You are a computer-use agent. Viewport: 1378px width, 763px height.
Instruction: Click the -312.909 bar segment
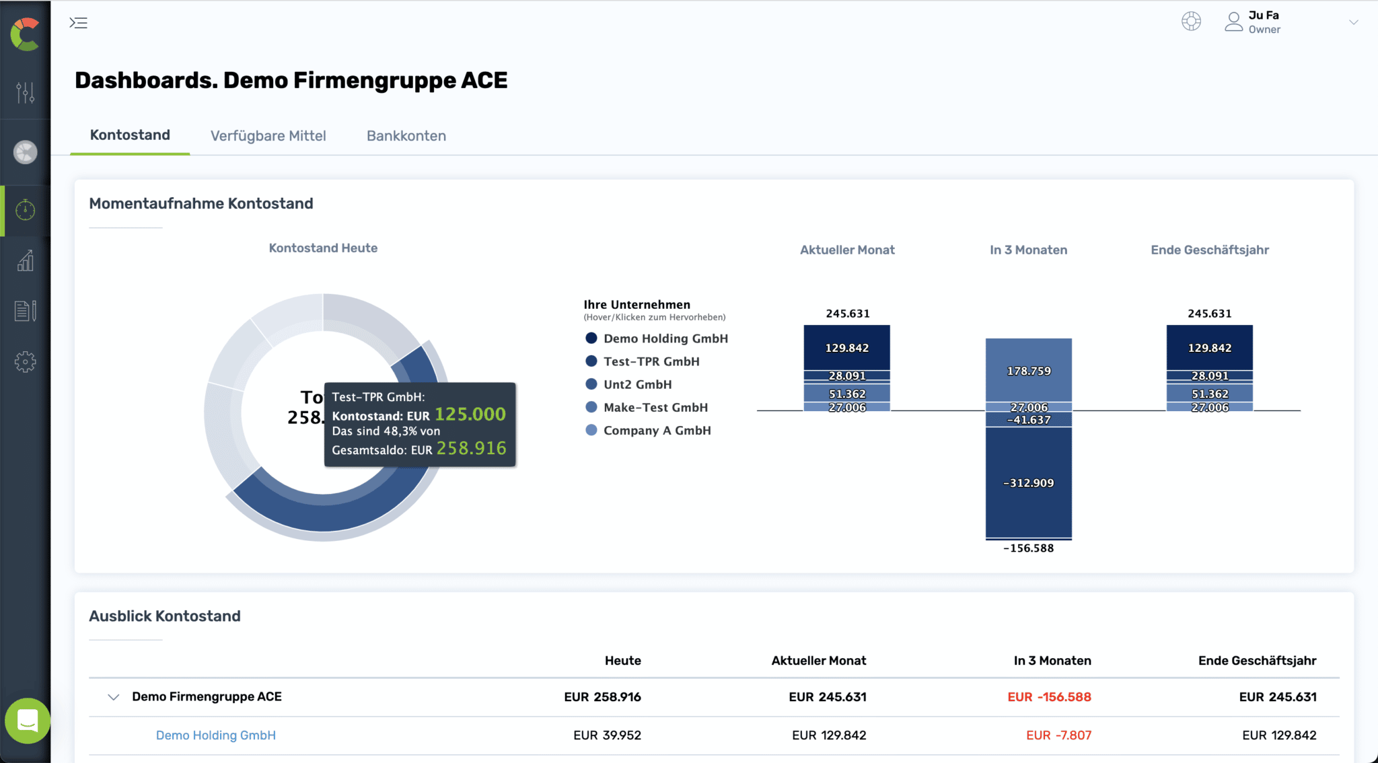[x=1028, y=482]
